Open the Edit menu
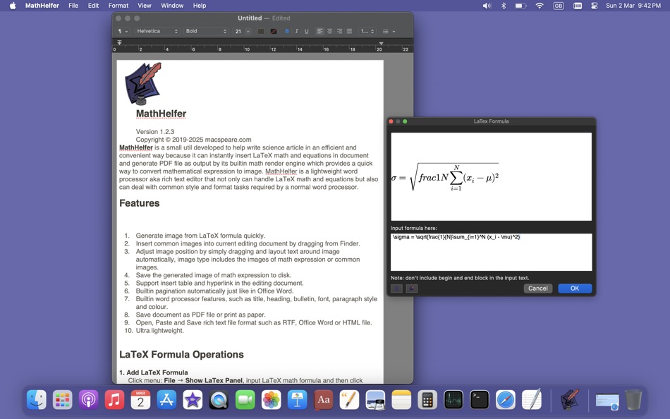 93,6
